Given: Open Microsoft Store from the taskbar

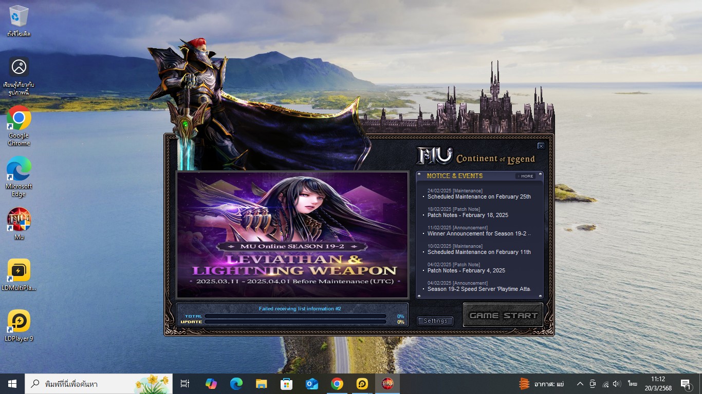Looking at the screenshot, I should [x=286, y=384].
